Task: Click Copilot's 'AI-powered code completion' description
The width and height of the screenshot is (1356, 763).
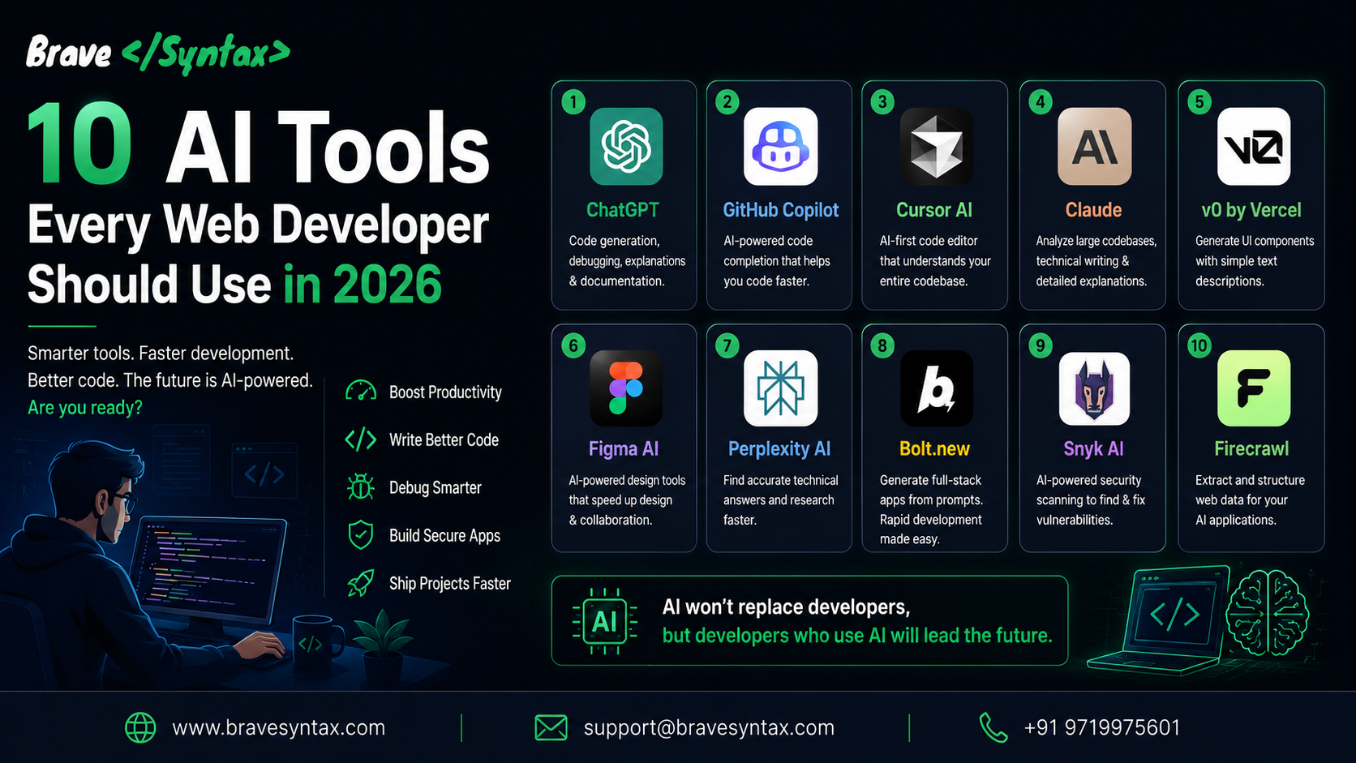Action: click(776, 260)
